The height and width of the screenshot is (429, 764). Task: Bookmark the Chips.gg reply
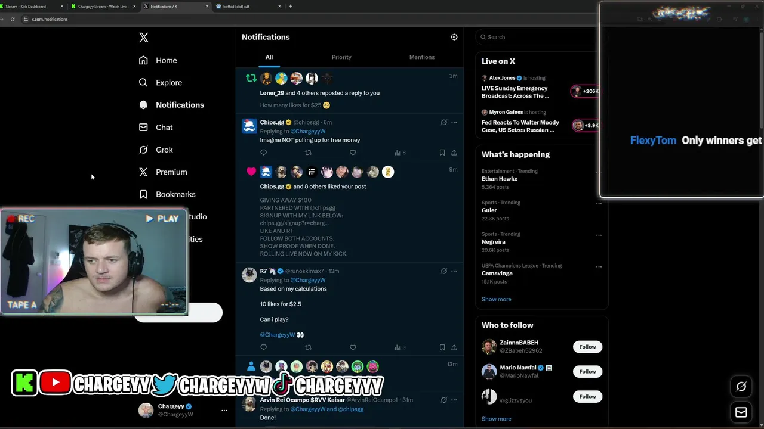click(442, 153)
